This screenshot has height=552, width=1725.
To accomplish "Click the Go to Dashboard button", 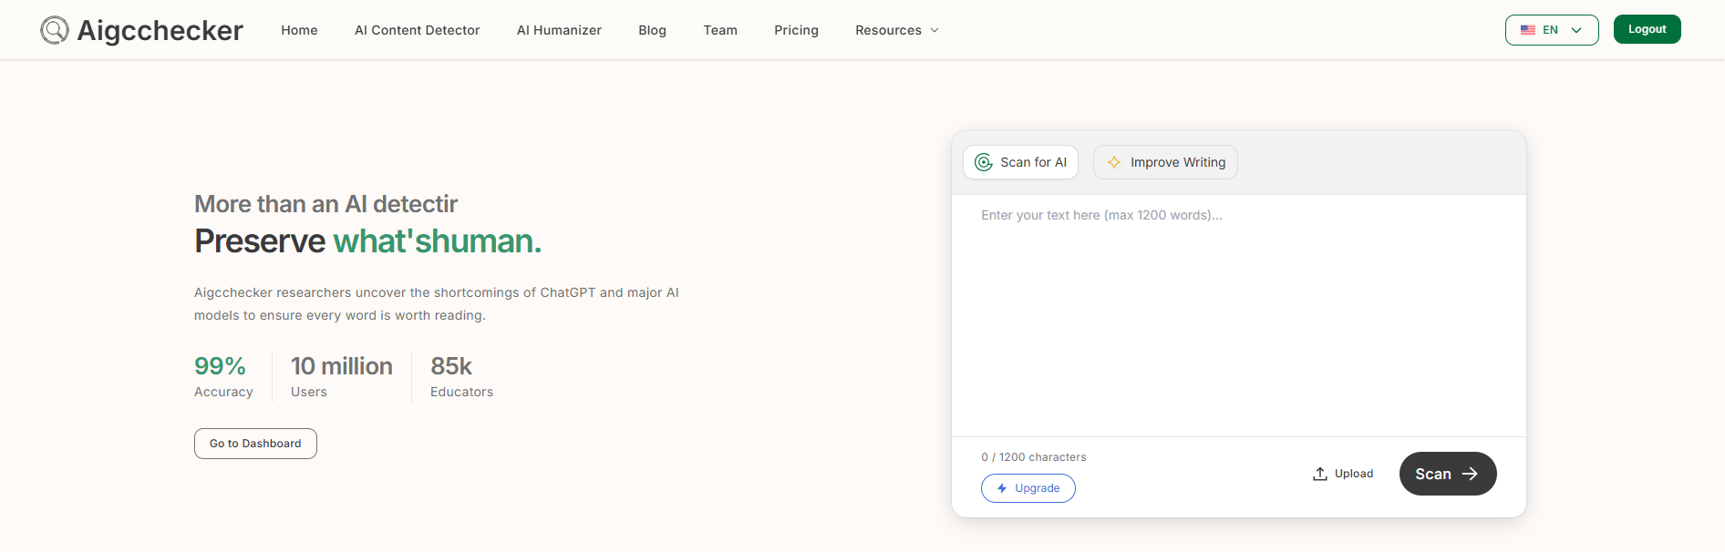I will (255, 444).
